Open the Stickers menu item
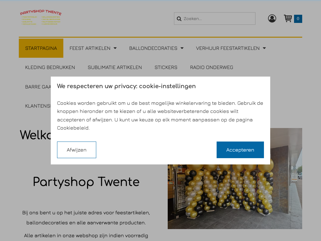 [x=166, y=67]
